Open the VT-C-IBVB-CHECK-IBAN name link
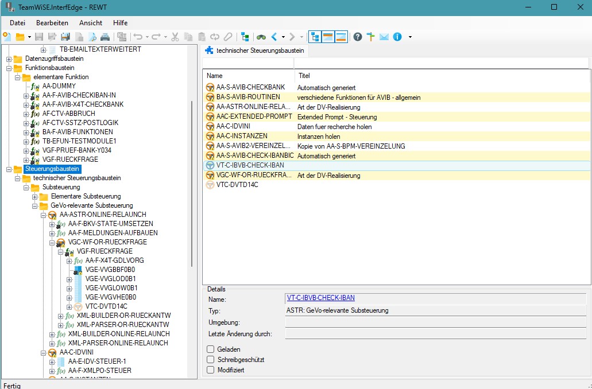 [320, 298]
